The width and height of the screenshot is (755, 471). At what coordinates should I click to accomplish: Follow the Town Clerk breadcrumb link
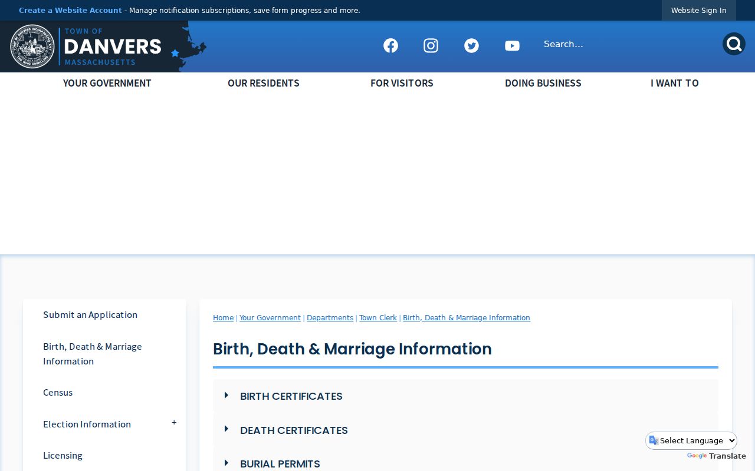(x=378, y=318)
